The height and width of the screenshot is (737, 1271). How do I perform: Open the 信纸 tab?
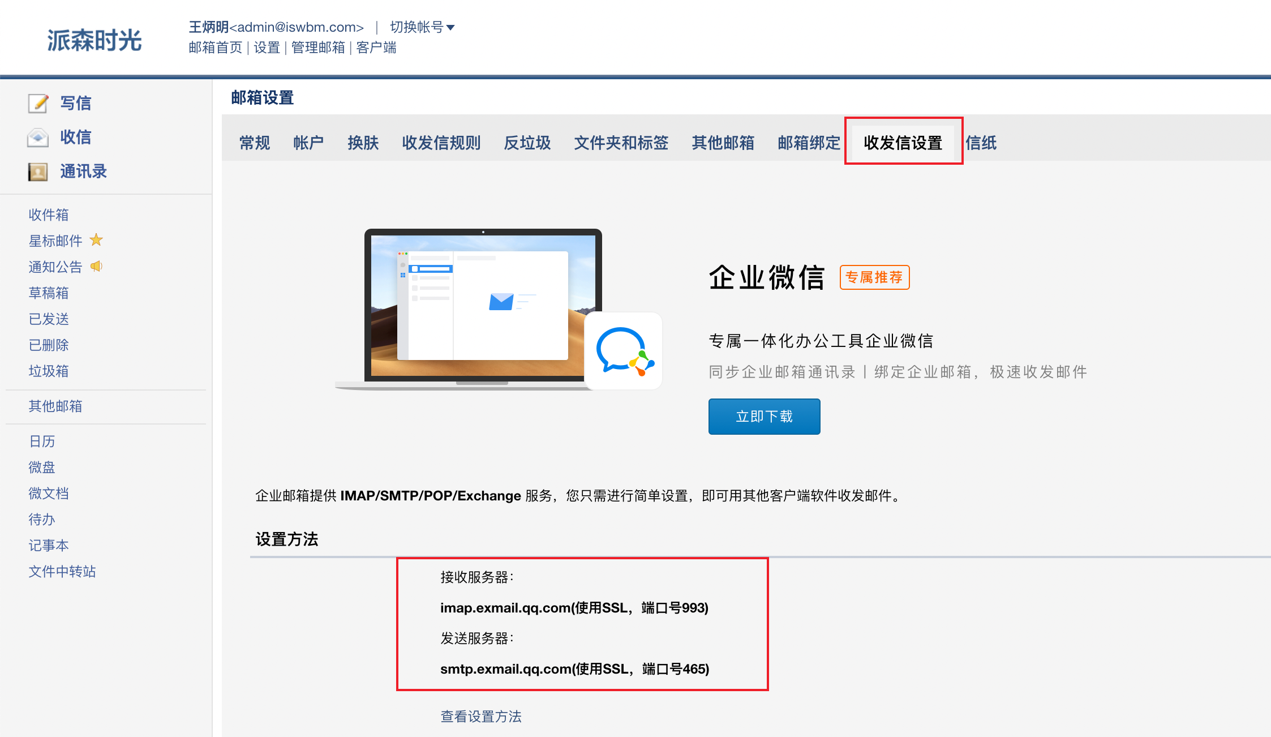tap(981, 143)
